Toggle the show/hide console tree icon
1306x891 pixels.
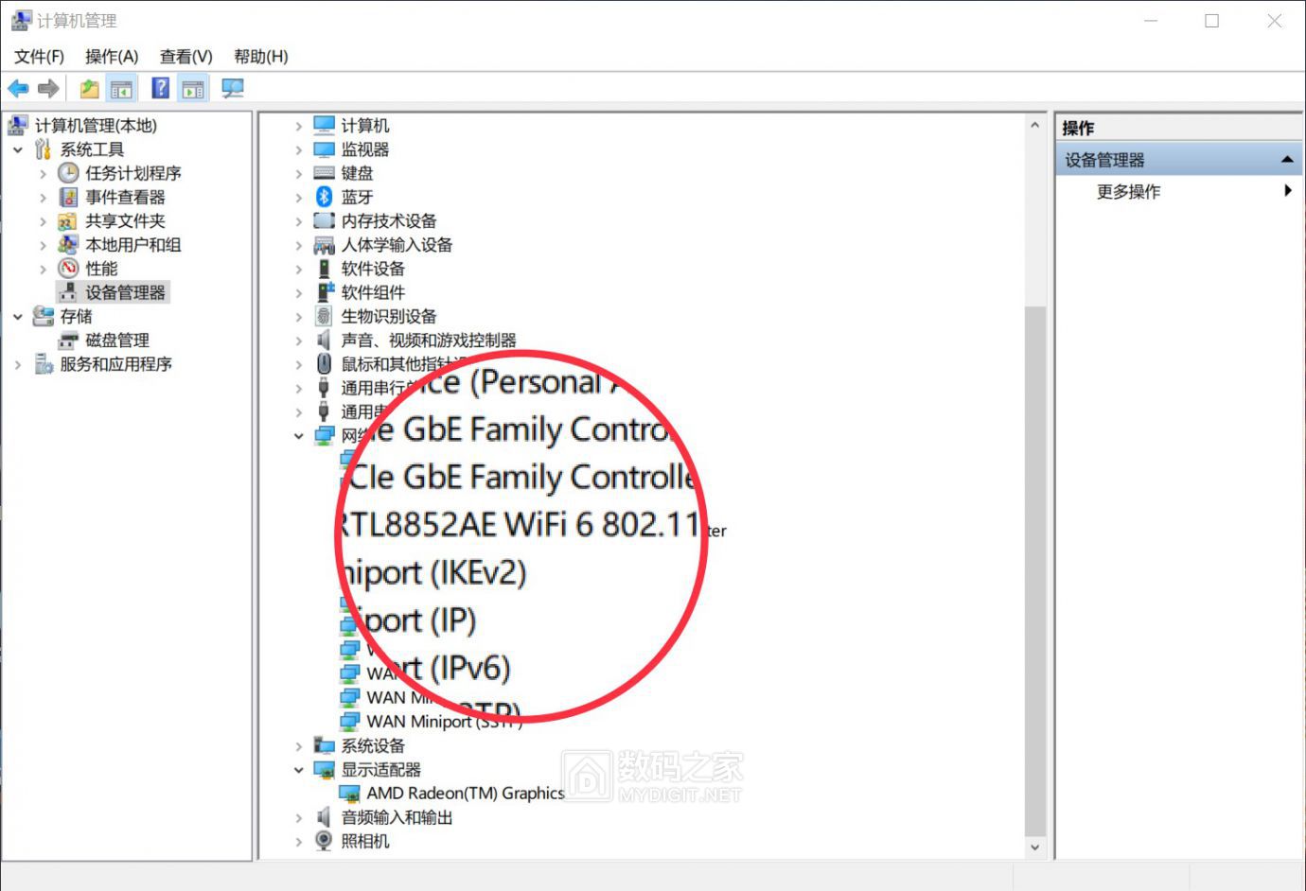tap(121, 89)
